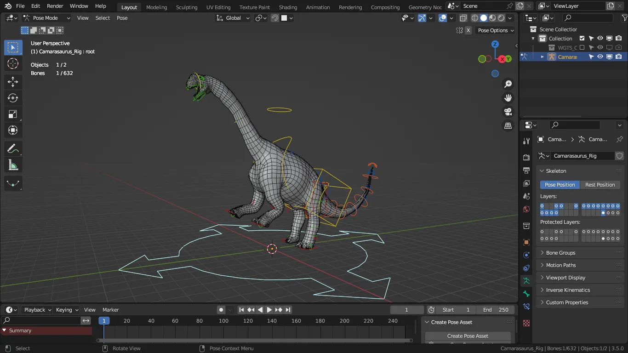Click the Rest Position button
The width and height of the screenshot is (628, 353).
click(600, 185)
